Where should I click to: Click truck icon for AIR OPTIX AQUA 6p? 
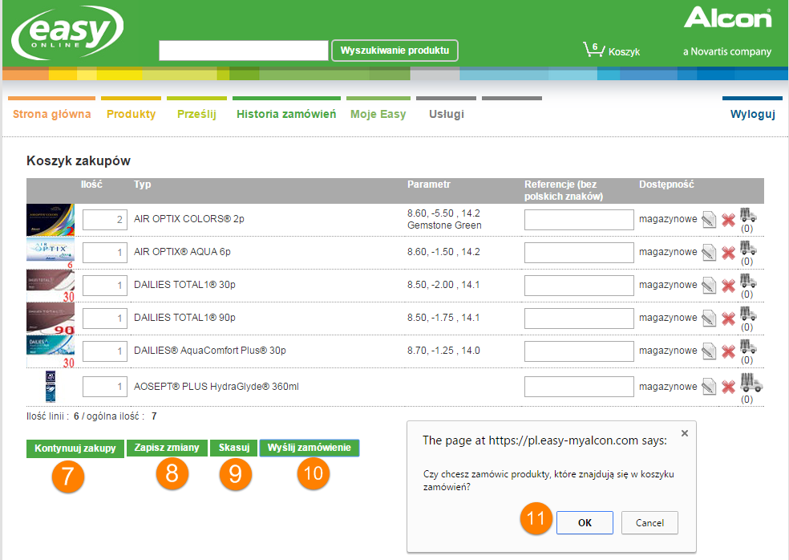(748, 247)
